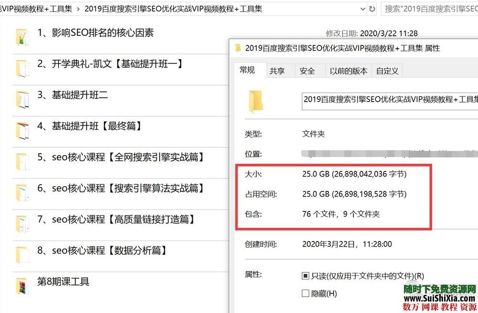Expand the first breadcrumb path chevron
Screen dimensions: 478x313
[77, 9]
